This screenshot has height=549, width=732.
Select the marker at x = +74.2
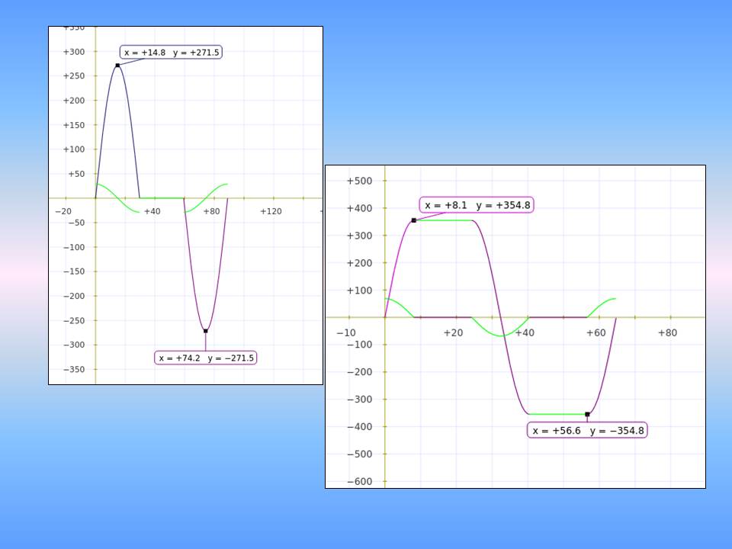click(207, 331)
